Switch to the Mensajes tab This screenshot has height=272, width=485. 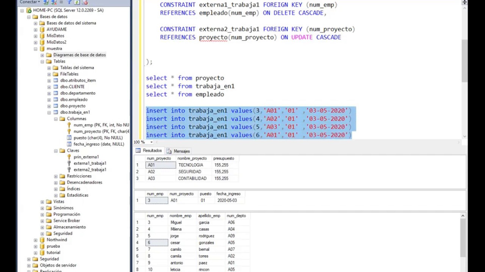178,151
